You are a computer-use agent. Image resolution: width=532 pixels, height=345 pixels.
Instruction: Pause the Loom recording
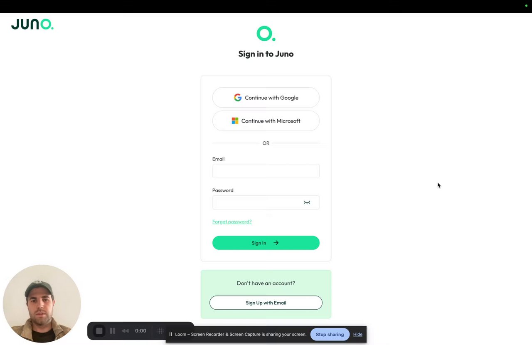tap(112, 331)
